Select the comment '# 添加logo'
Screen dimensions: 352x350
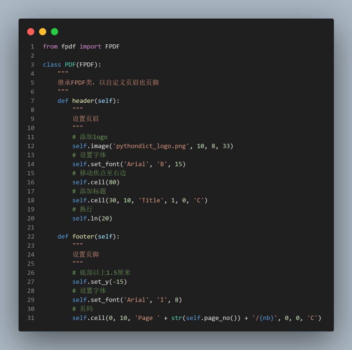point(90,137)
